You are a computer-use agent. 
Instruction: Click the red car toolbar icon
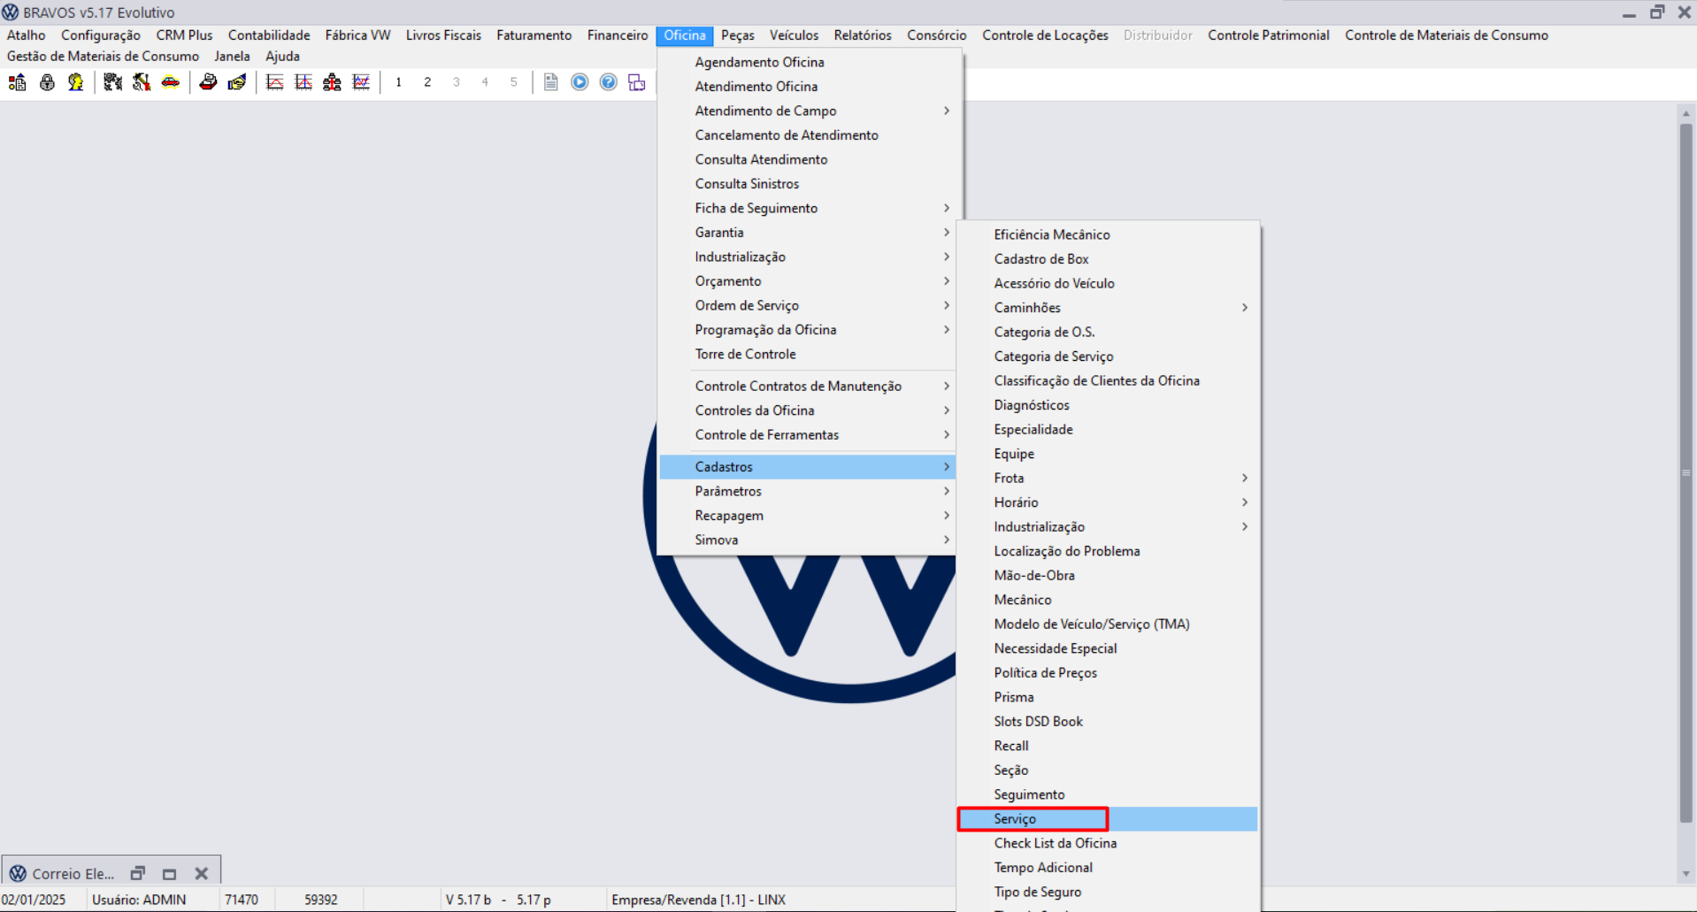click(x=170, y=82)
